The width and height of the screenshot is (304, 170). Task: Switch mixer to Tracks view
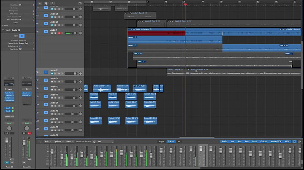pos(171,142)
